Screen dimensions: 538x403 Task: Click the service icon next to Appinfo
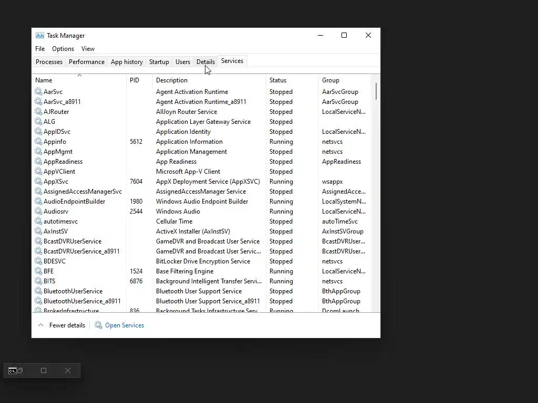[x=38, y=141]
